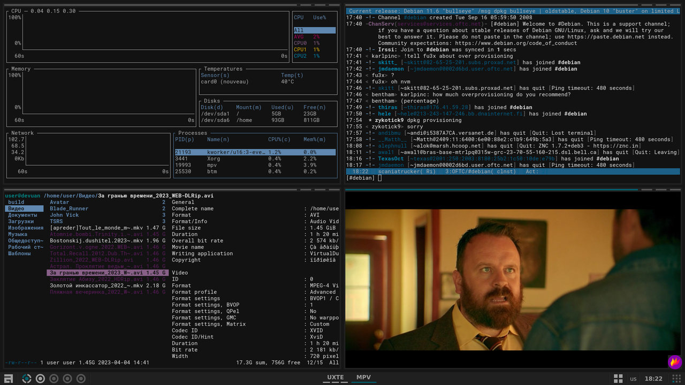The height and width of the screenshot is (385, 685).
Task: Click the mpv video frame
Action: [x=513, y=280]
